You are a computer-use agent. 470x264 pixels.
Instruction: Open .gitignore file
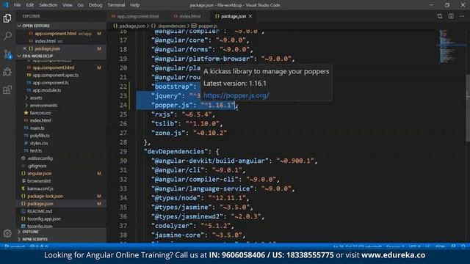[x=37, y=166]
